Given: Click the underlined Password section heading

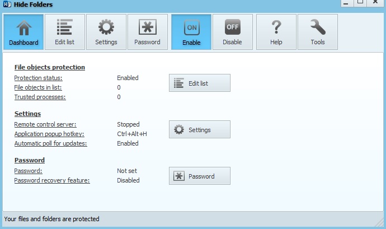Looking at the screenshot, I should 30,160.
